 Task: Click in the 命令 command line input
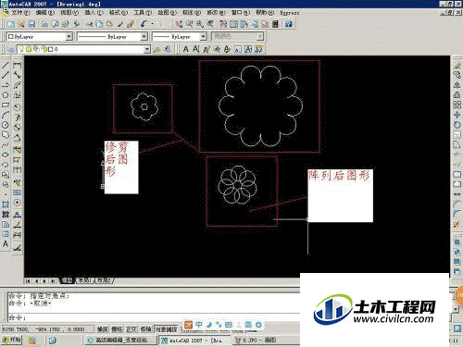pyautogui.click(x=155, y=317)
